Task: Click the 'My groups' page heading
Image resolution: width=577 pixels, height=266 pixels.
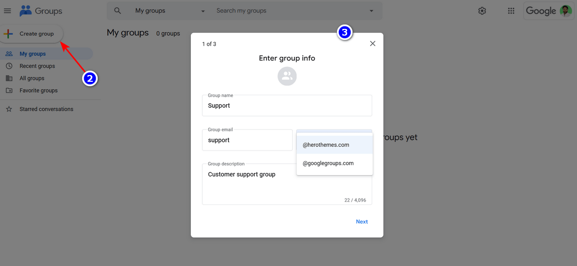Action: (128, 33)
